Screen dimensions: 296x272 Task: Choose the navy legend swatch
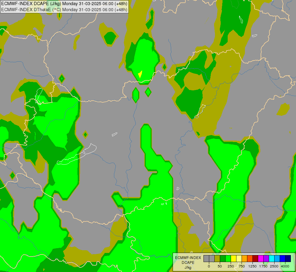(288, 258)
